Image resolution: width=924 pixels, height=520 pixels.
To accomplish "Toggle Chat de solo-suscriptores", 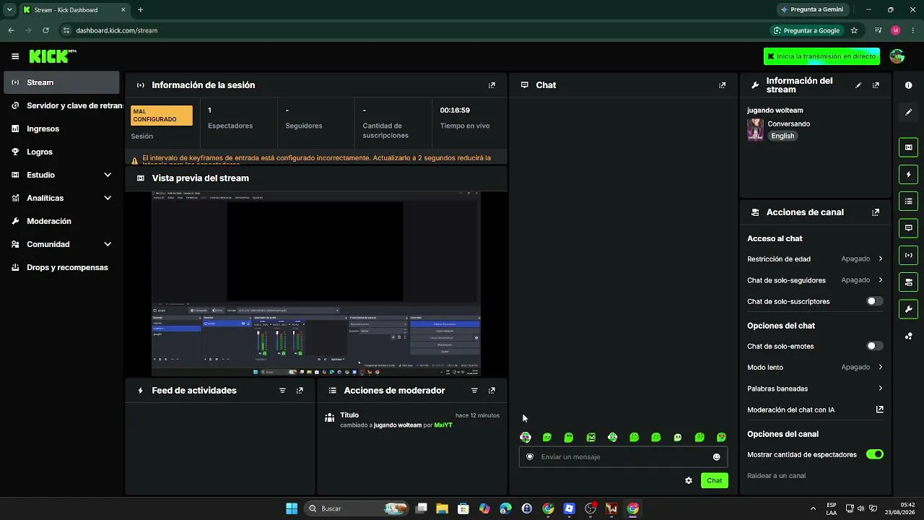I will pos(874,301).
